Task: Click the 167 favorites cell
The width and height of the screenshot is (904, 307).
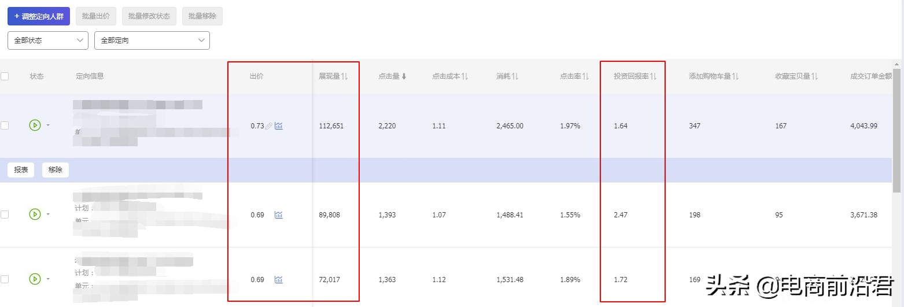Action: pyautogui.click(x=781, y=125)
